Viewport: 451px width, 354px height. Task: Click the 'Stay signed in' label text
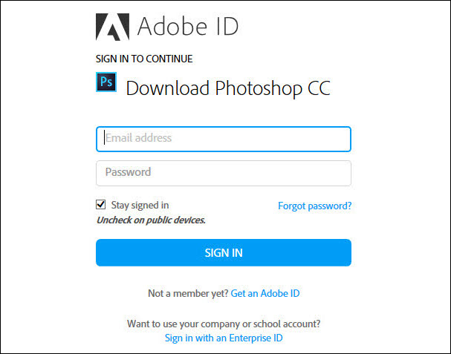tap(140, 205)
